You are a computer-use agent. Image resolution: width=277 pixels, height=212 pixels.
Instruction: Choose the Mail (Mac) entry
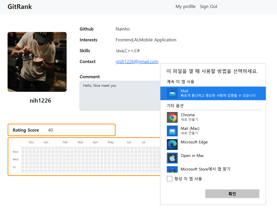tap(213, 131)
